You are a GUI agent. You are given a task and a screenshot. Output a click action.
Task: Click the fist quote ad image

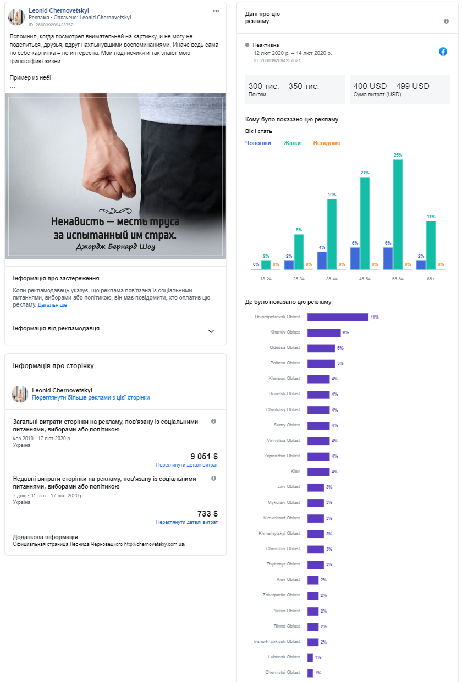[x=116, y=176]
